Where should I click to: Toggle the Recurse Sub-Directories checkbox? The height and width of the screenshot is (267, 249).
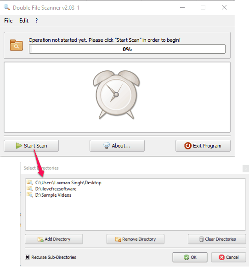click(x=27, y=257)
